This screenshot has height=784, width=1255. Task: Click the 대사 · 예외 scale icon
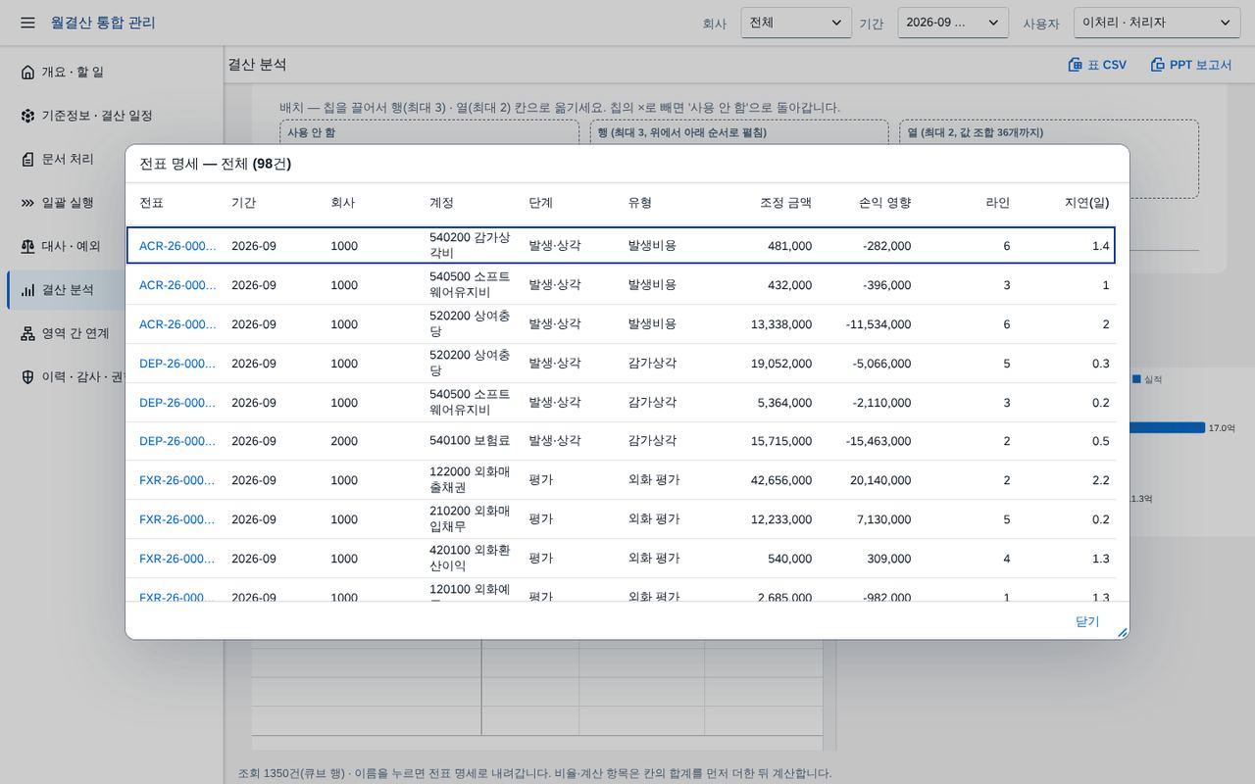coord(27,246)
